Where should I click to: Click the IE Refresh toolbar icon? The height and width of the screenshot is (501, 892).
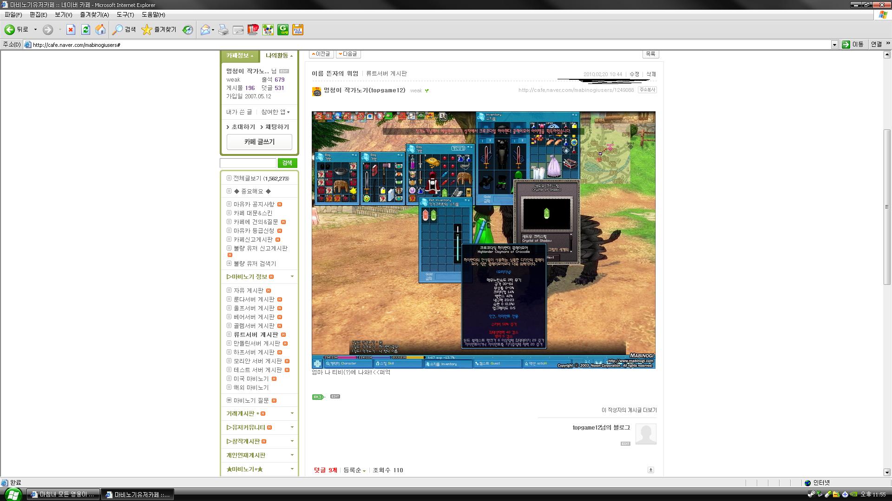click(85, 30)
